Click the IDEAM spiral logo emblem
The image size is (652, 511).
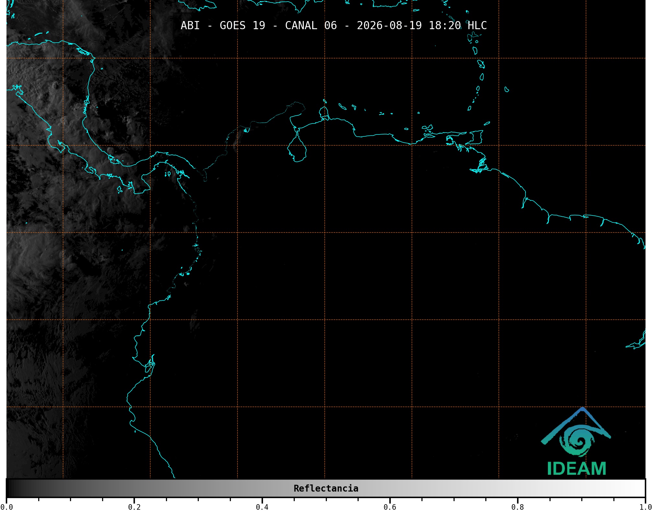tap(576, 432)
